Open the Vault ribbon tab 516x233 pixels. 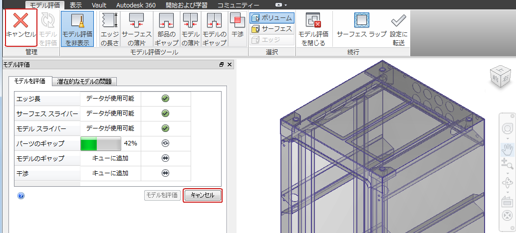(x=99, y=5)
